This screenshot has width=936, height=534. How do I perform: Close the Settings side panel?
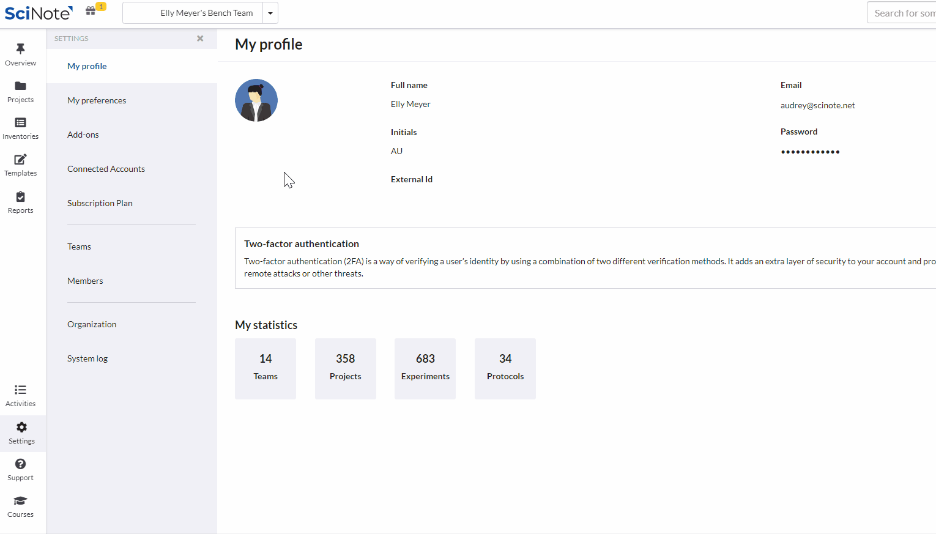click(x=200, y=39)
